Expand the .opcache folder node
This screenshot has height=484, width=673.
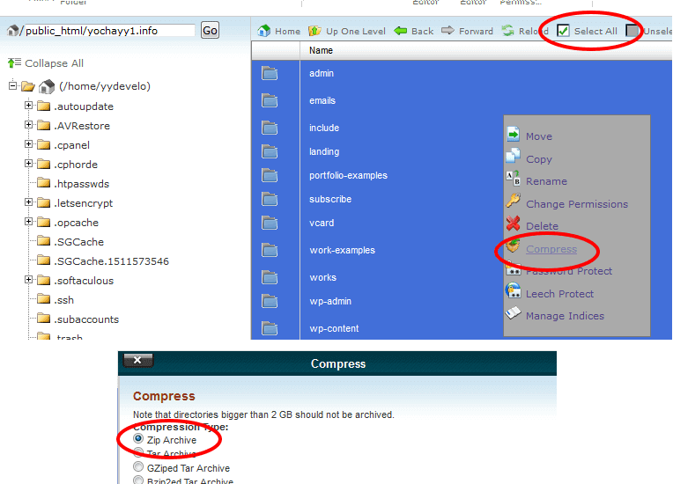(28, 222)
